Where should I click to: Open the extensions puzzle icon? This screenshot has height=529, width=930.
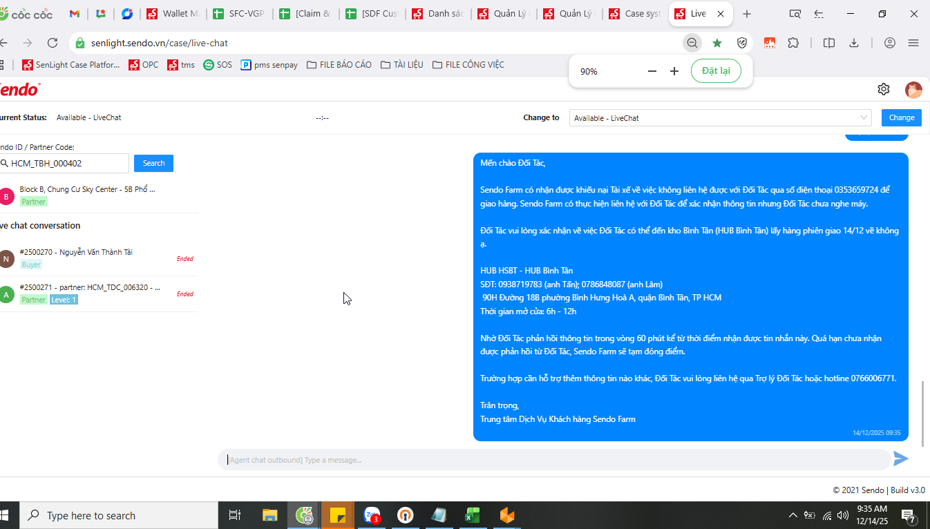pyautogui.click(x=793, y=43)
